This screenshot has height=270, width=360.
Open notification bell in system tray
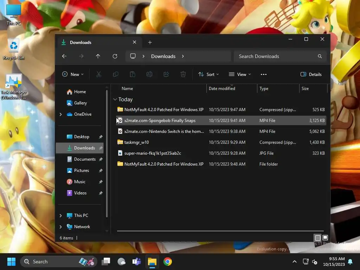tap(351, 262)
